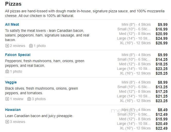Click the Veggie photos camera icon
This screenshot has width=171, height=132.
tap(29, 99)
